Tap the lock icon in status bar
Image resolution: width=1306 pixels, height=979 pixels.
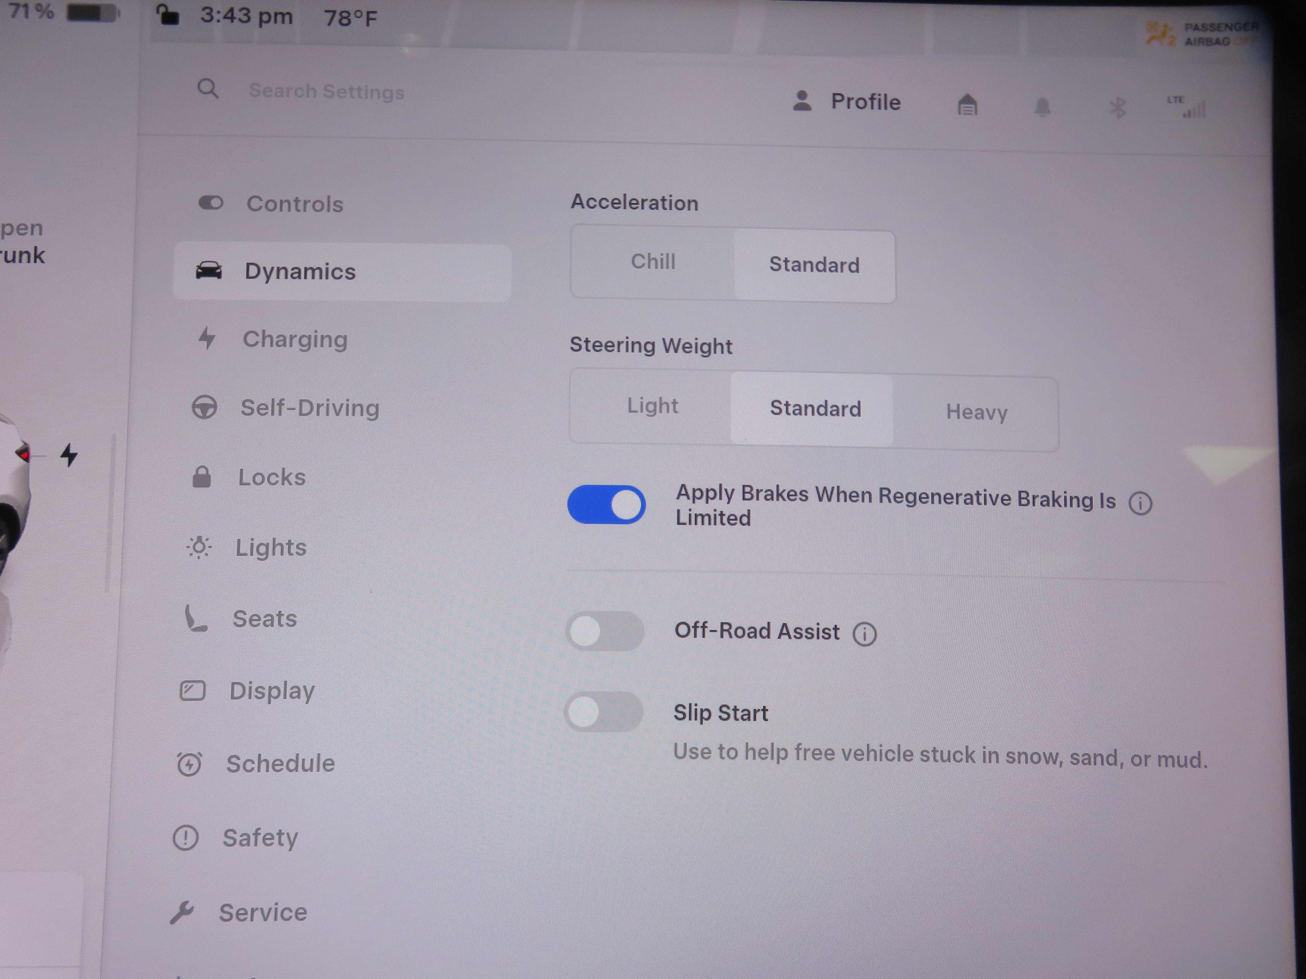coord(168,15)
